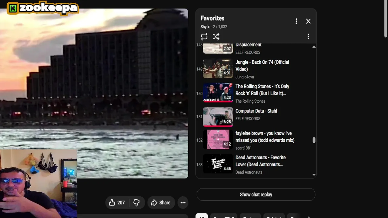Click the playlist scroll down arrow

pyautogui.click(x=314, y=175)
